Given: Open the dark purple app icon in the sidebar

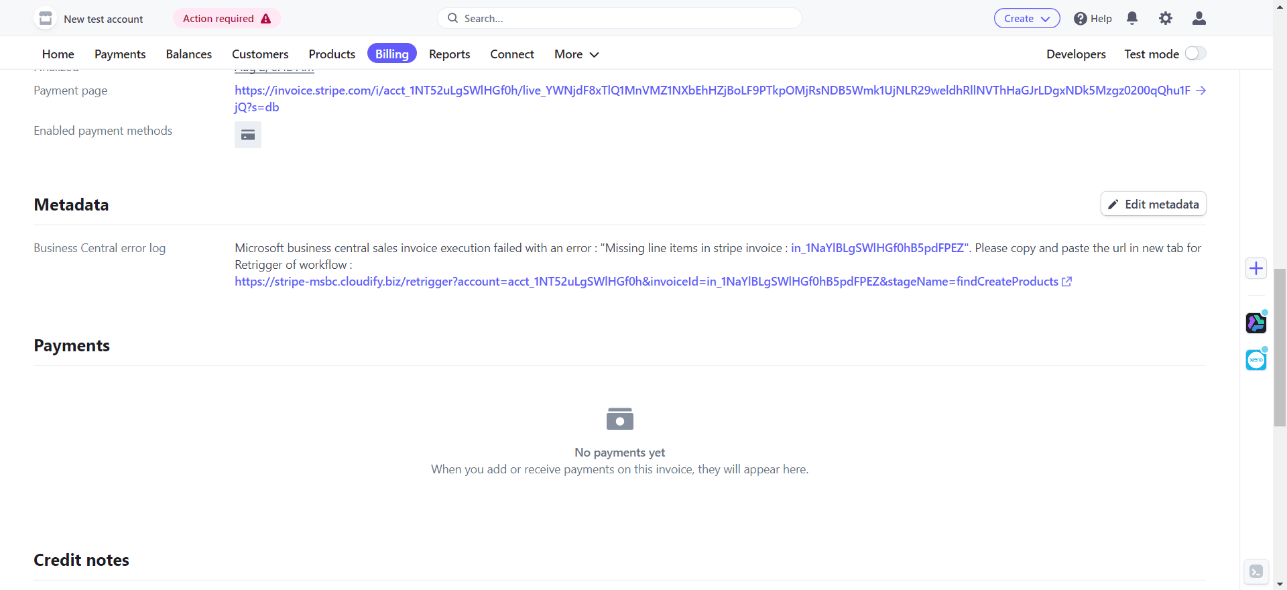Looking at the screenshot, I should coord(1256,323).
